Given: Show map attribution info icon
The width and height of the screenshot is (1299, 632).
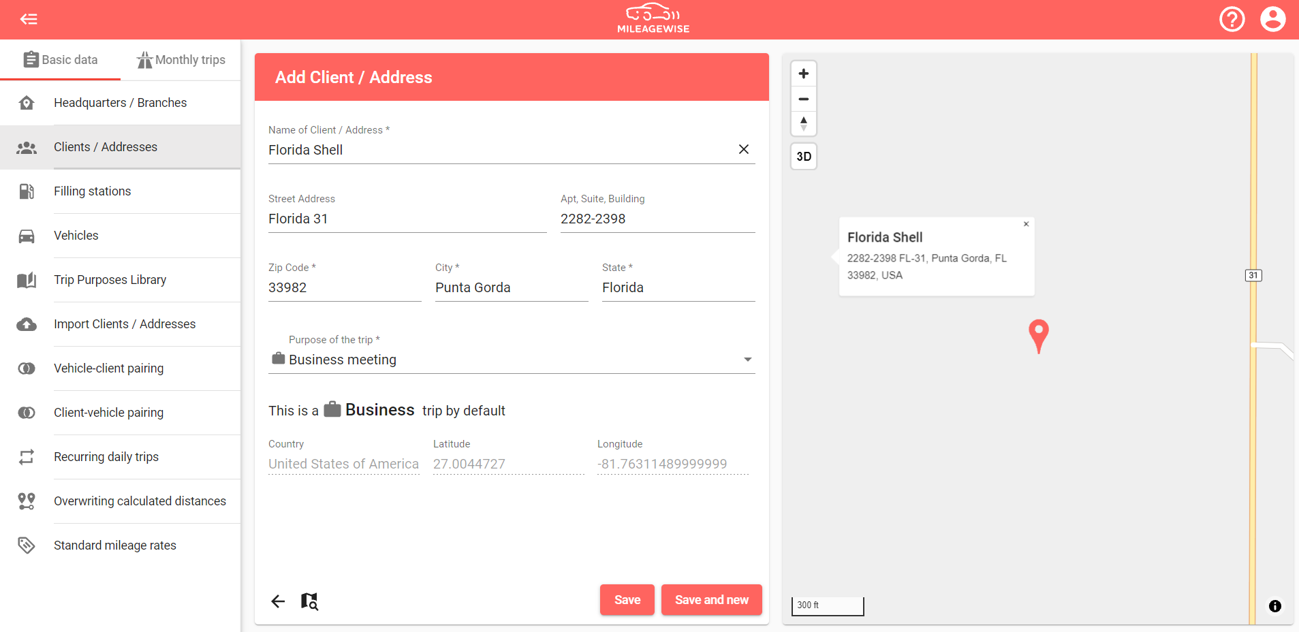Looking at the screenshot, I should pos(1274,606).
